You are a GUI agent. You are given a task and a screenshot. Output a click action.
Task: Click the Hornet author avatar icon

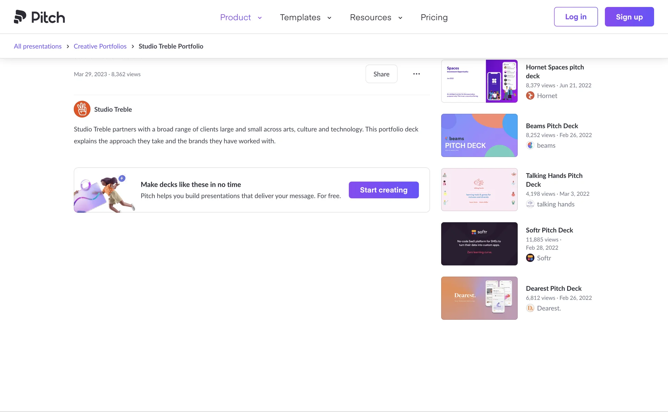pos(530,95)
